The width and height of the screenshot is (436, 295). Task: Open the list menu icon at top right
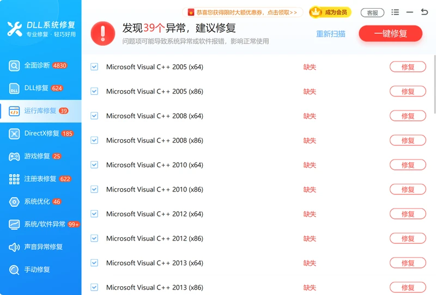[395, 12]
